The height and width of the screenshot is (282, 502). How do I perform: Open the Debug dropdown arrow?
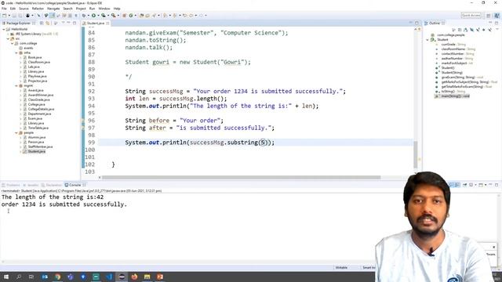(x=89, y=16)
